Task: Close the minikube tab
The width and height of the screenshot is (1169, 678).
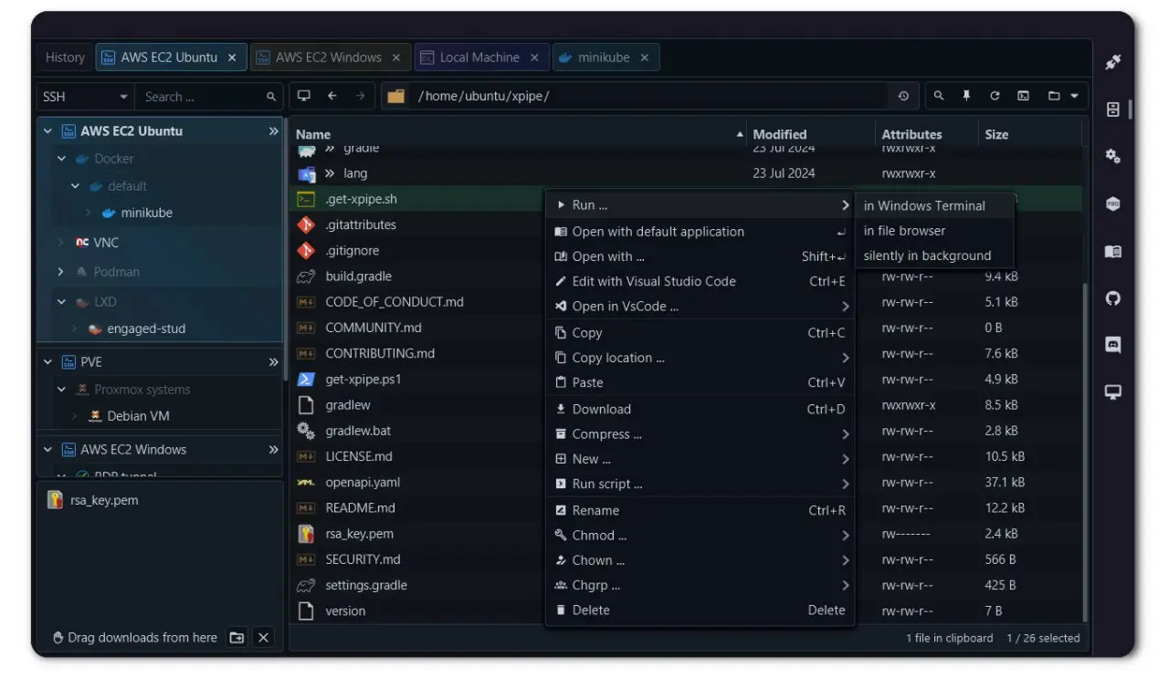Action: click(x=645, y=57)
